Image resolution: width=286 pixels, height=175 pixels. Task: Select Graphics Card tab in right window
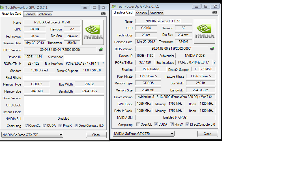[123, 12]
